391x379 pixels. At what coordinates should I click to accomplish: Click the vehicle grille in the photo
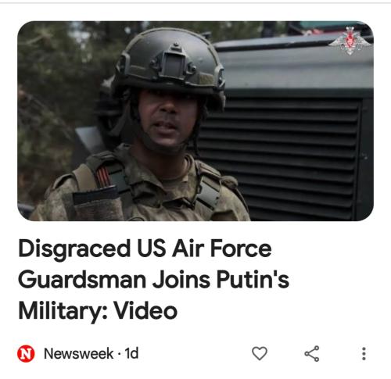tap(282, 156)
